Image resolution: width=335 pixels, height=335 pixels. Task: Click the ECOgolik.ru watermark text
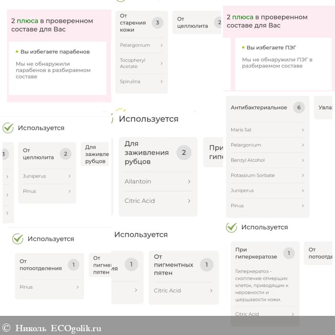[76, 328]
